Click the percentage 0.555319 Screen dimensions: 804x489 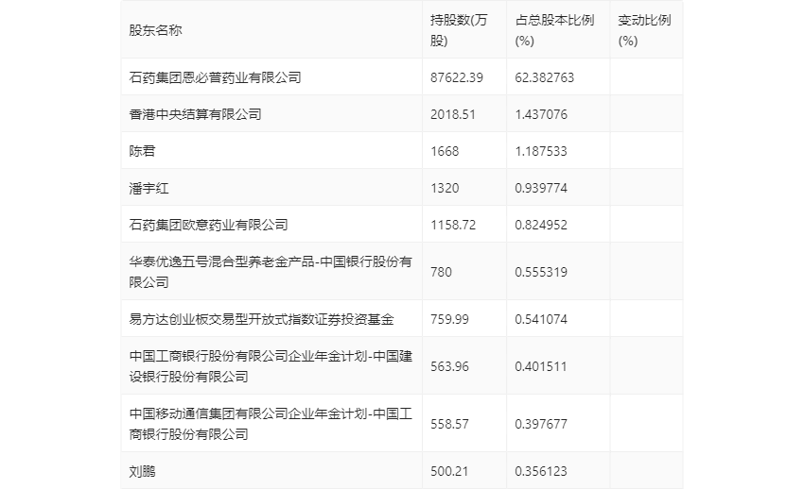541,272
